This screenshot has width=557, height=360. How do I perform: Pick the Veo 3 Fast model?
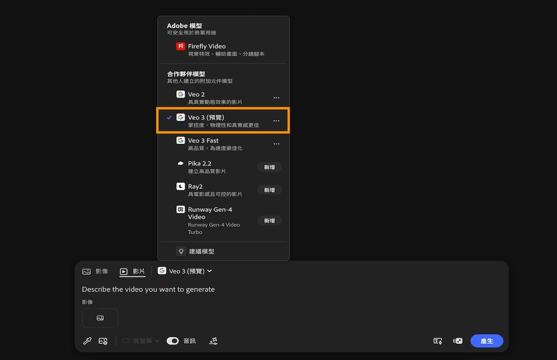[x=223, y=144]
